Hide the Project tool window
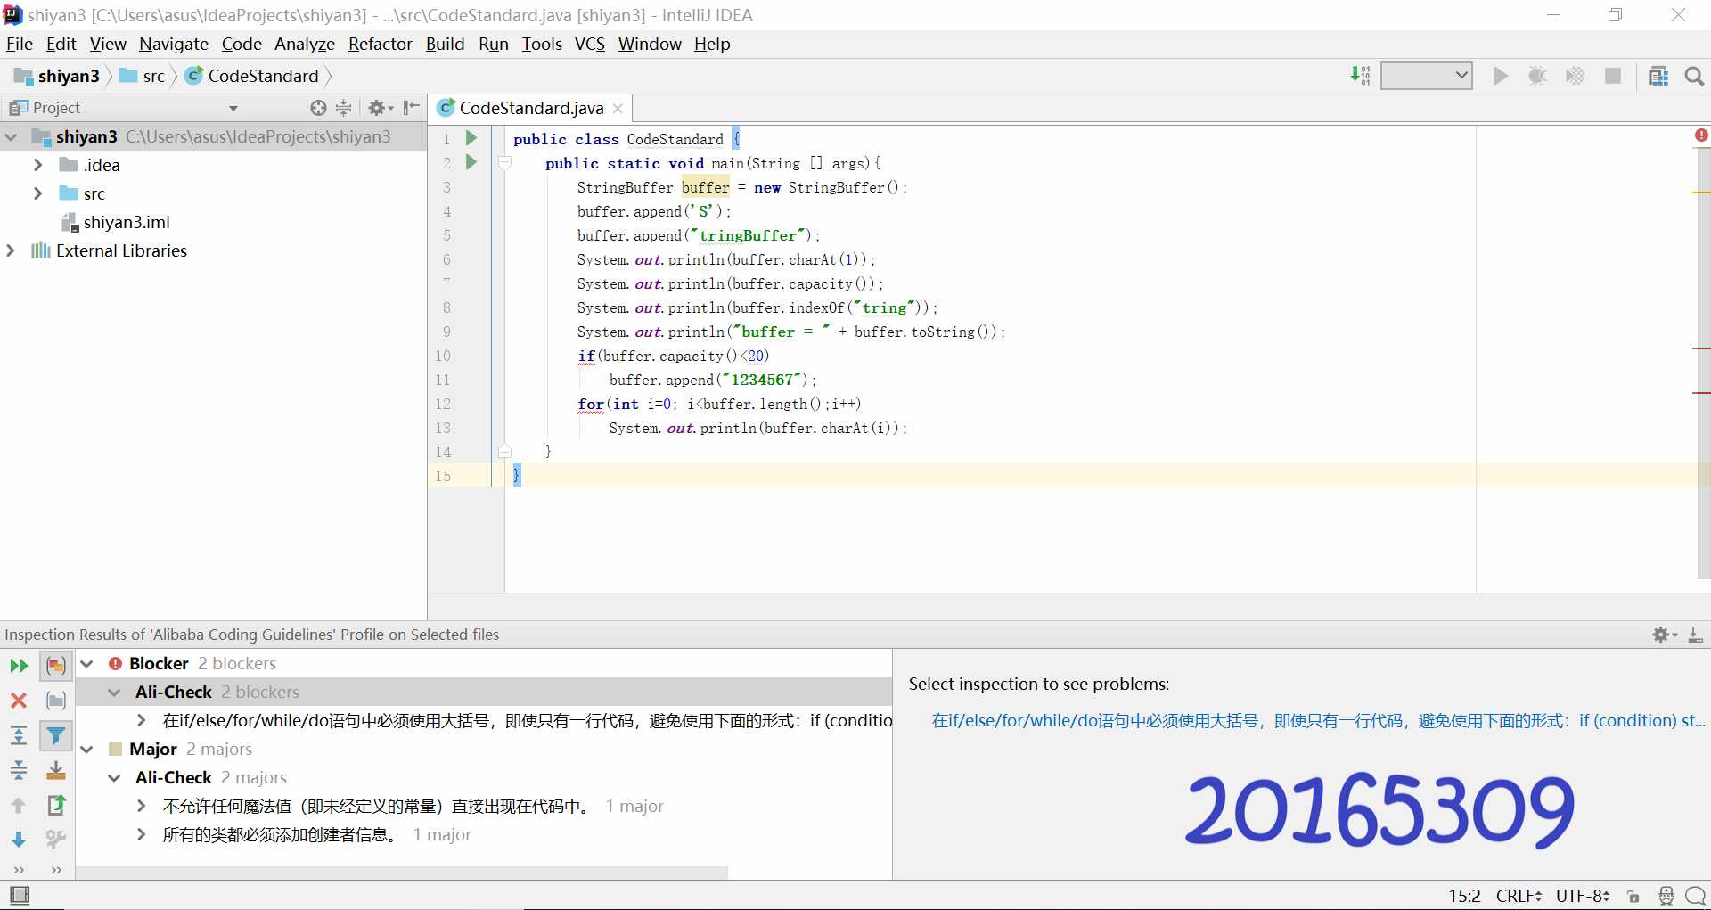The image size is (1711, 910). [411, 108]
